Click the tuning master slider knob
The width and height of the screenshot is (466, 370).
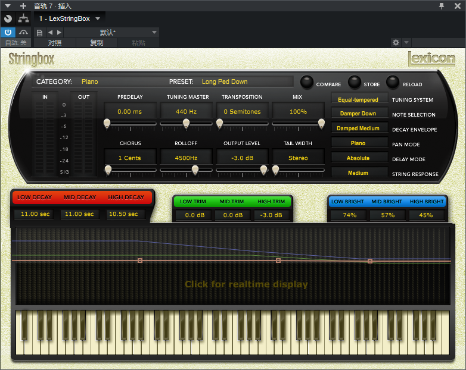coord(186,123)
